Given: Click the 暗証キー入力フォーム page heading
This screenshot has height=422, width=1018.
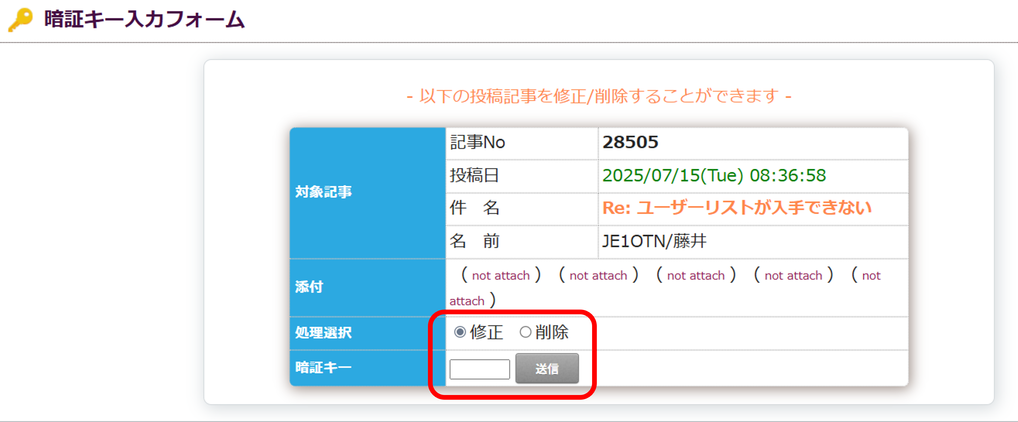Looking at the screenshot, I should coord(144,19).
